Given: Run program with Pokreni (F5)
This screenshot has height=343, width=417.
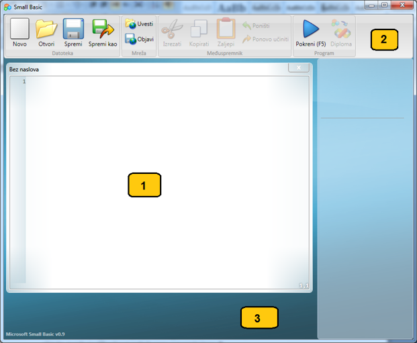Looking at the screenshot, I should 310,29.
